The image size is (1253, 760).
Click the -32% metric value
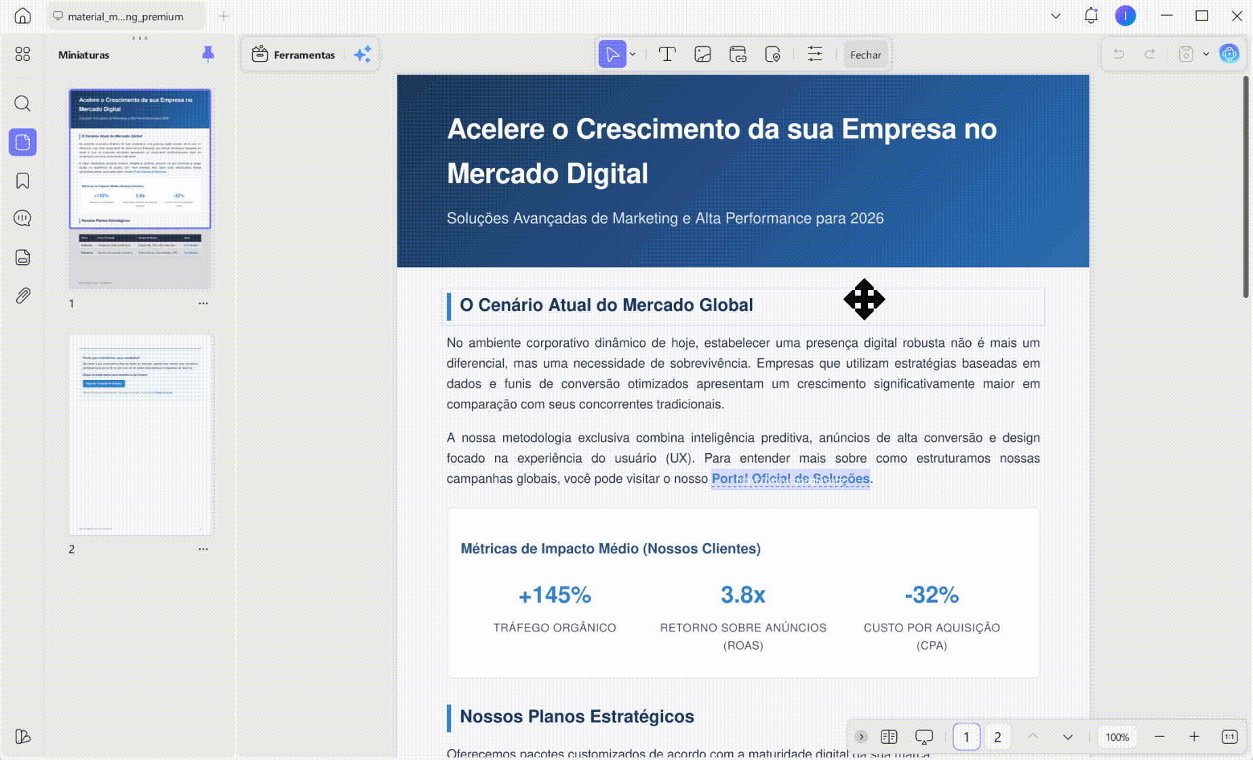click(932, 595)
